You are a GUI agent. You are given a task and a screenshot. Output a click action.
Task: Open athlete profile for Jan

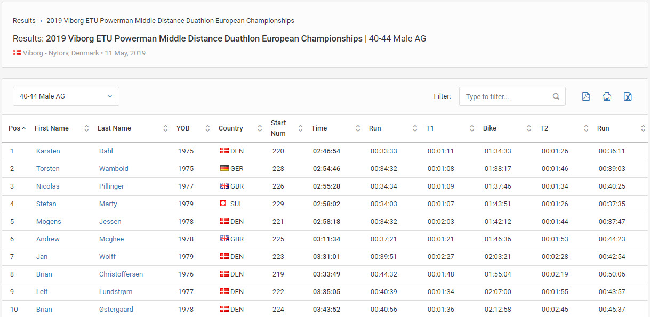coord(42,256)
